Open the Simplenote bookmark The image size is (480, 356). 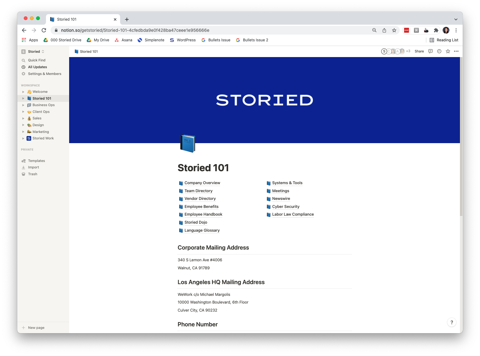coord(151,40)
